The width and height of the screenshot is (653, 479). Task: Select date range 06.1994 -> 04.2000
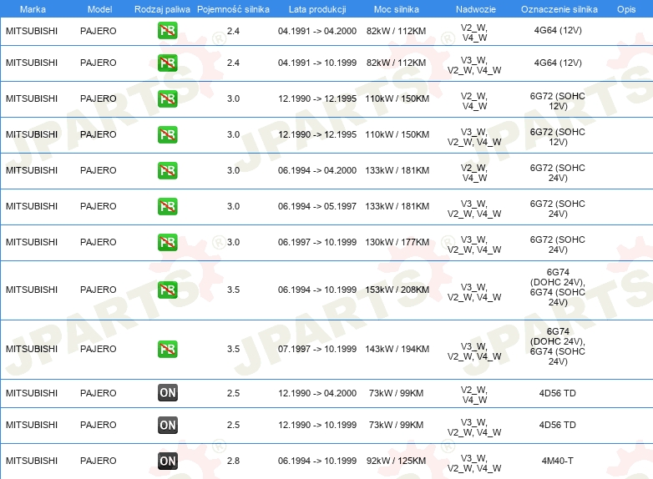click(317, 170)
